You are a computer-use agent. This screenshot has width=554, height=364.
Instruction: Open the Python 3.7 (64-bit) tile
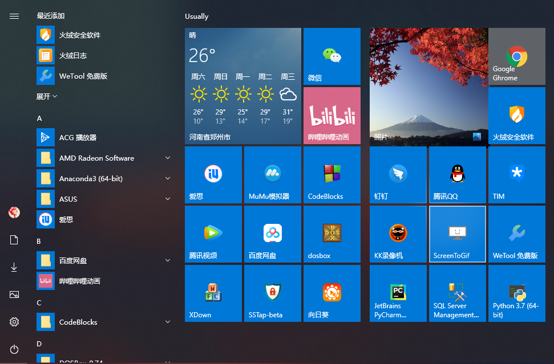coord(516,293)
